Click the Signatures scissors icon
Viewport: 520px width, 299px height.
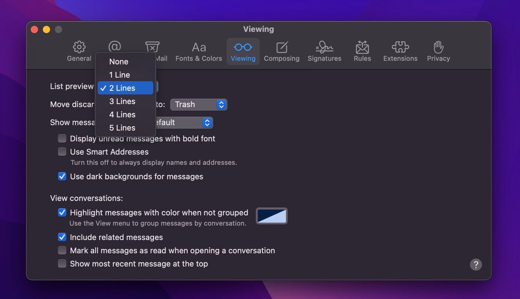324,47
